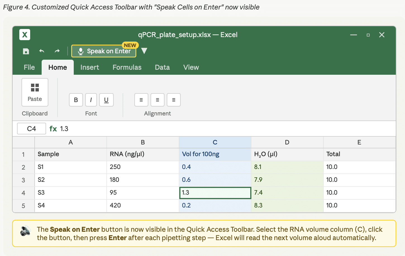The image size is (405, 256).
Task: Toggle underline with the U button
Action: coord(106,100)
